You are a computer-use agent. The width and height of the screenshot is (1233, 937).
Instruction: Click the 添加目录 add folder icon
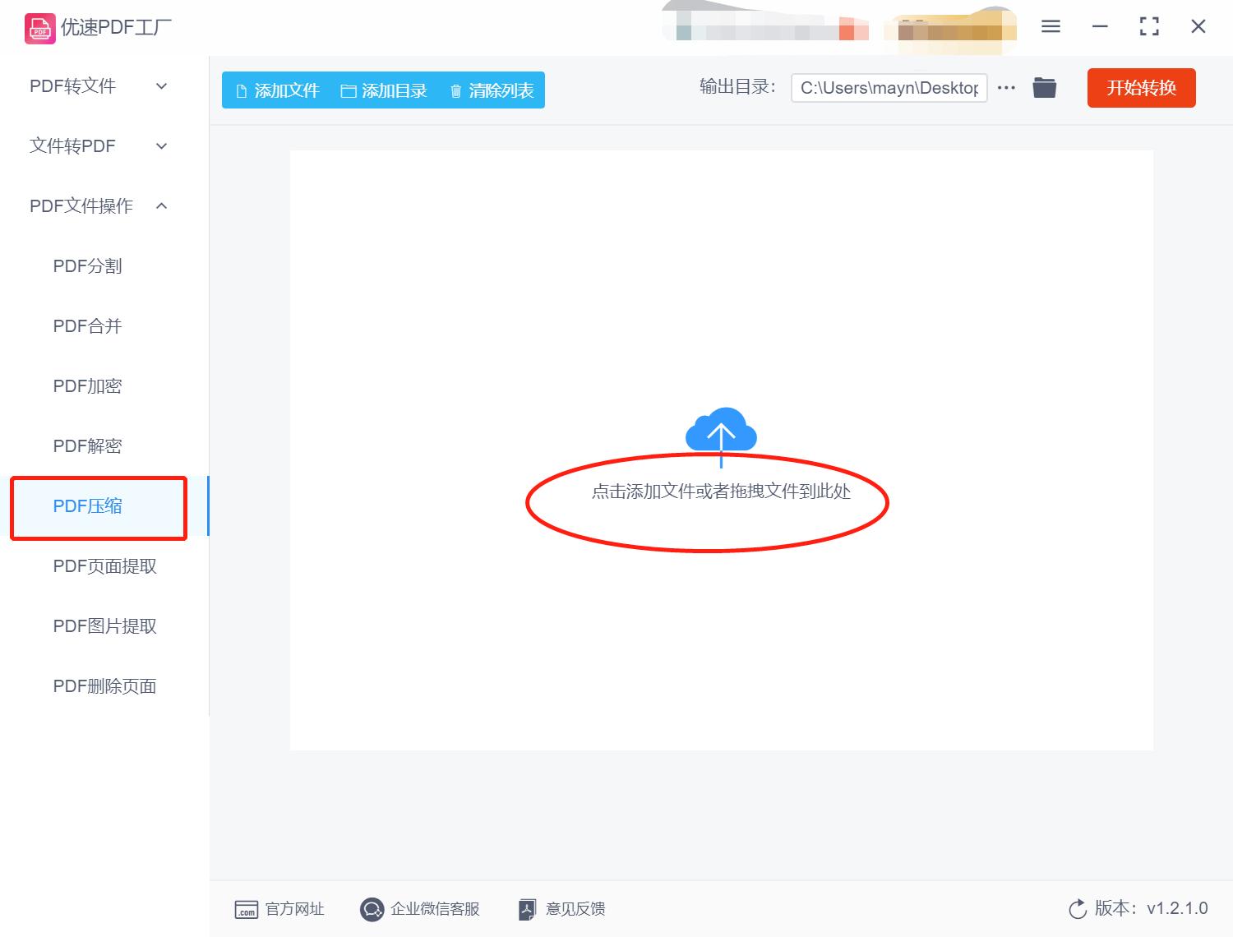coord(349,90)
